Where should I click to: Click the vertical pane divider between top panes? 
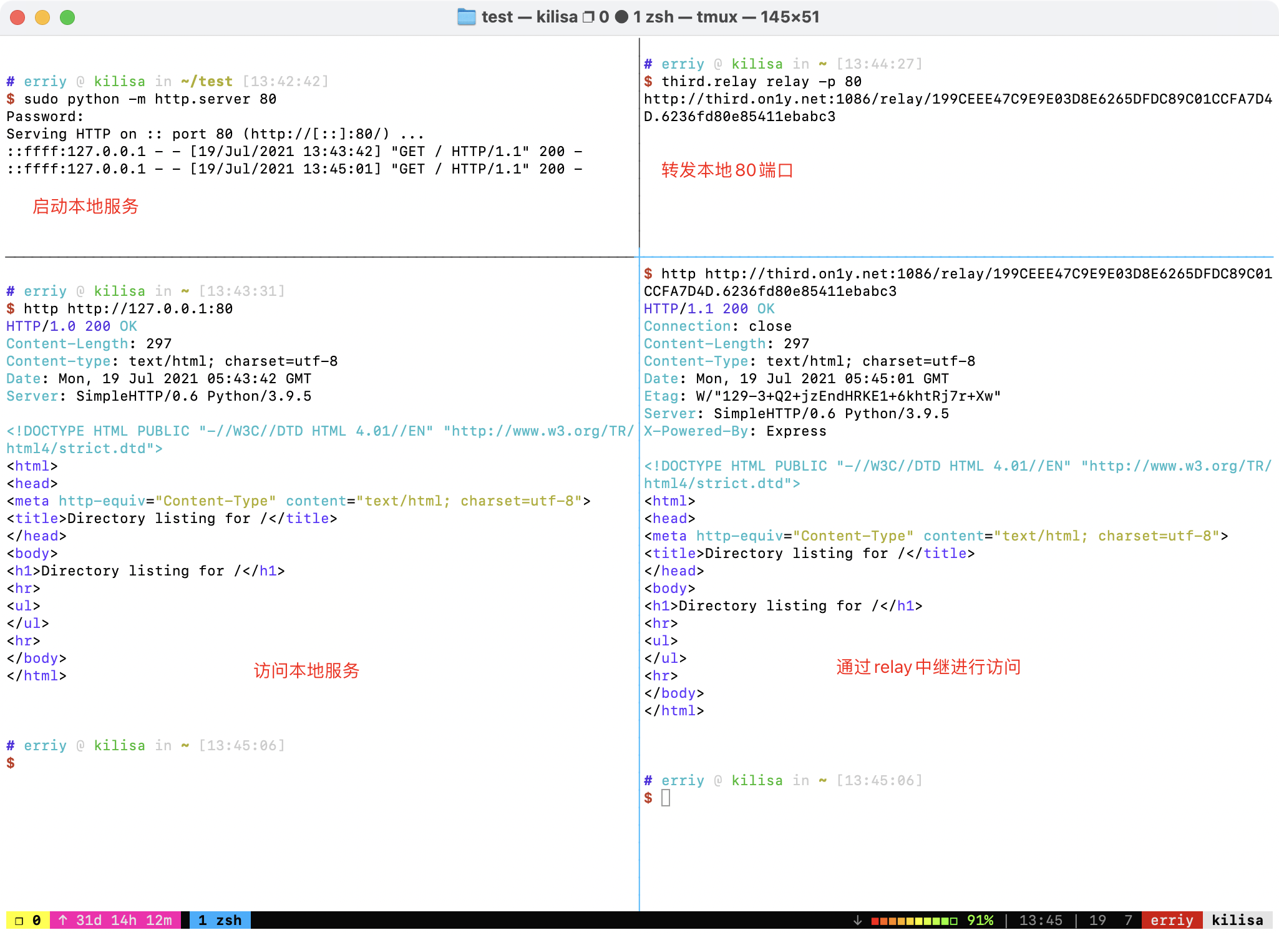tap(639, 144)
